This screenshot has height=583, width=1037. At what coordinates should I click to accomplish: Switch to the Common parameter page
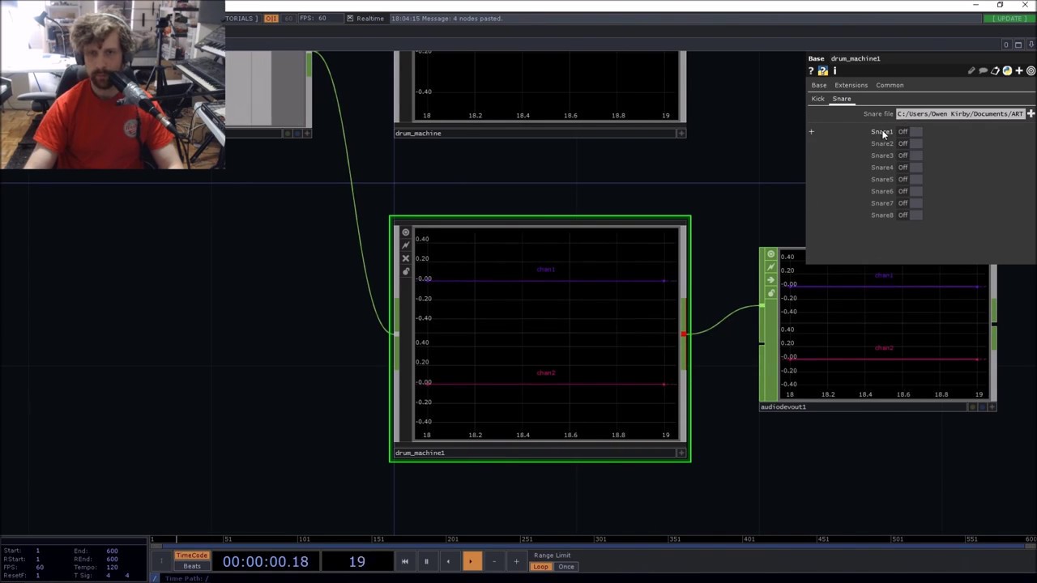[x=890, y=85]
